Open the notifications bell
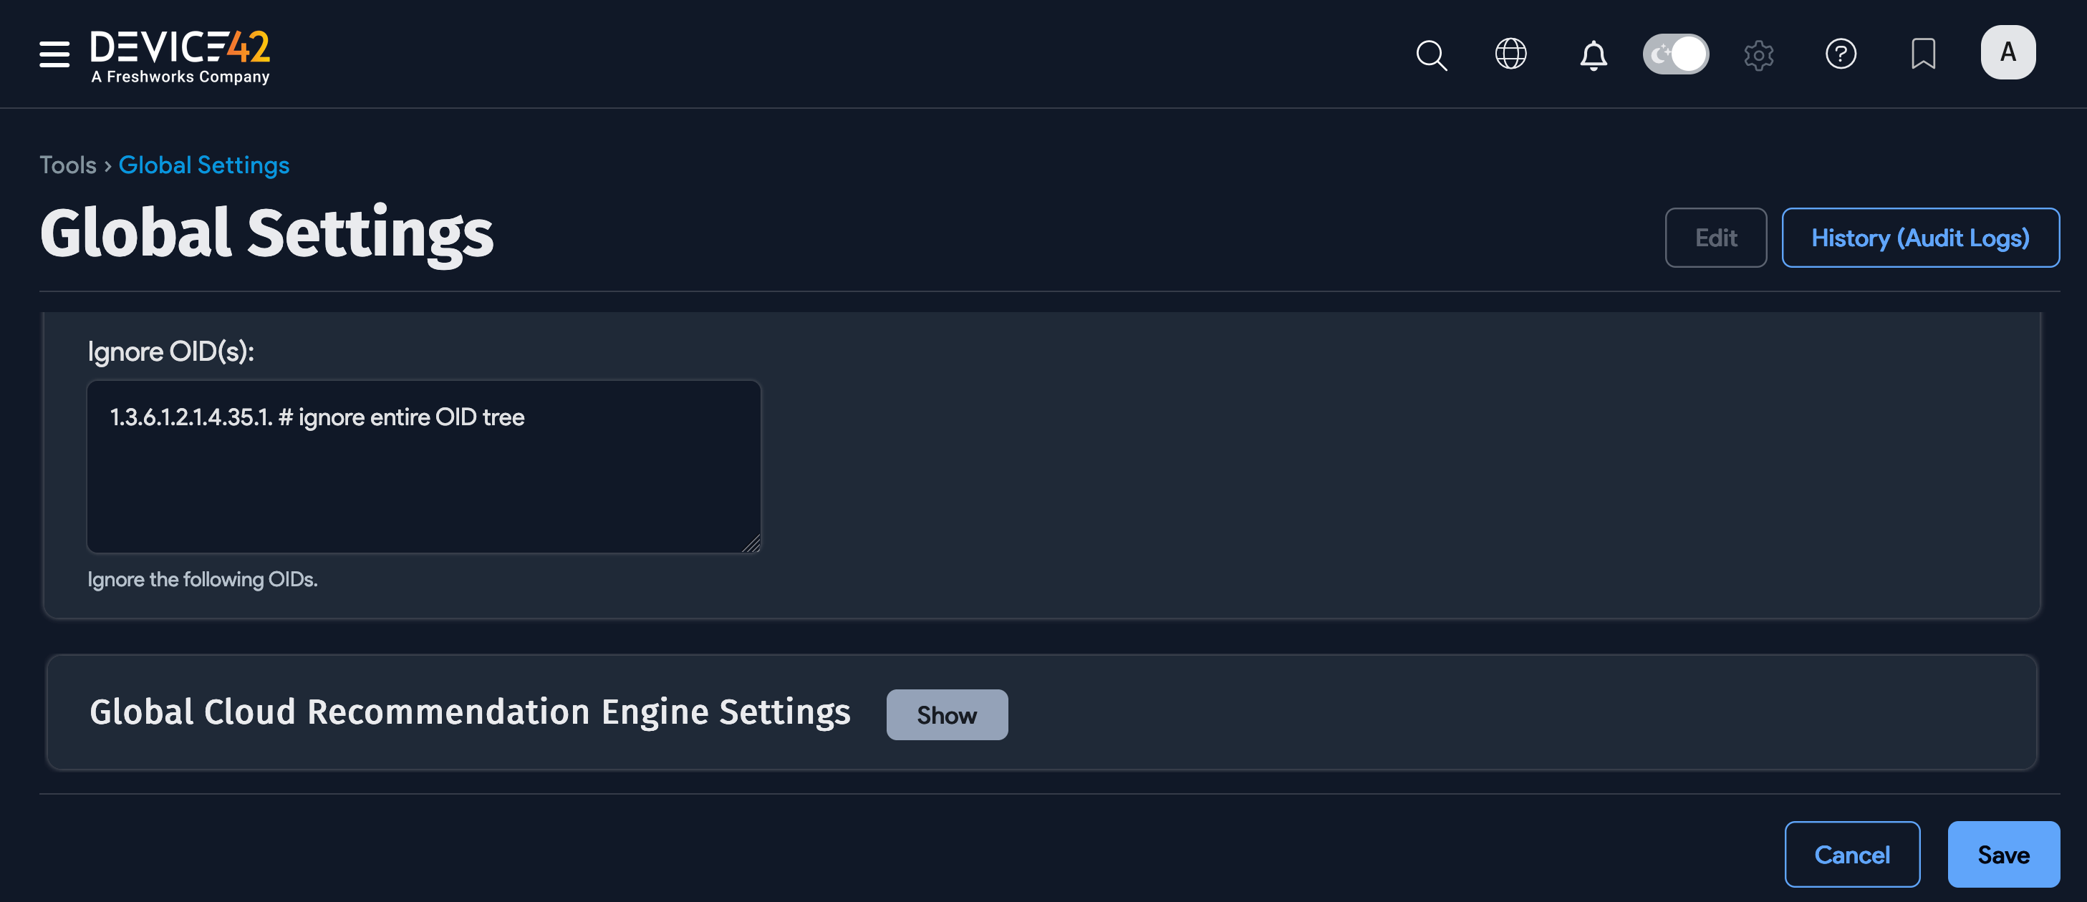Viewport: 2087px width, 902px height. [x=1593, y=54]
